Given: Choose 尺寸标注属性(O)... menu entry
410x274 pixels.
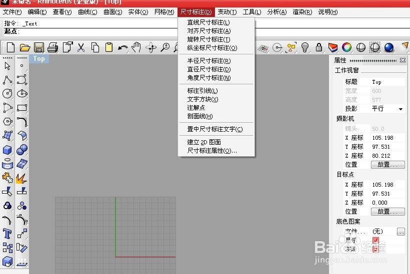Looking at the screenshot, I should coord(212,151).
